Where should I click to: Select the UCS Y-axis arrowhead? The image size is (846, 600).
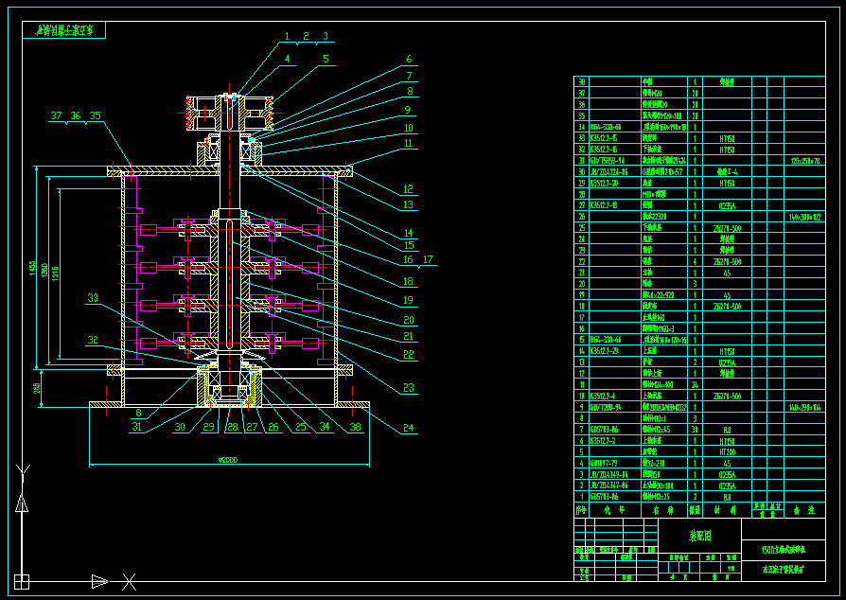(x=20, y=504)
